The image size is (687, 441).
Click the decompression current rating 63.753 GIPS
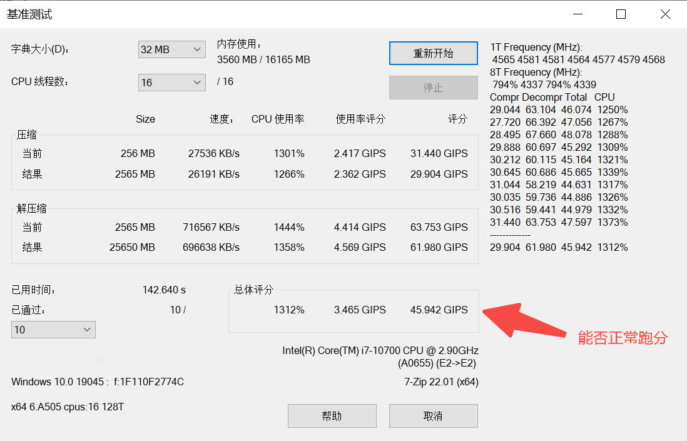coord(439,227)
